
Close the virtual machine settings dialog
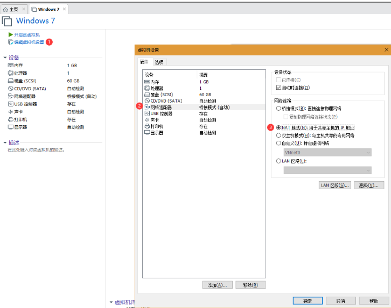coord(386,50)
